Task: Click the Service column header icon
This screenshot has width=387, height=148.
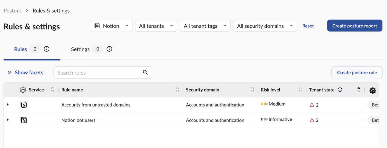Action: [23, 90]
